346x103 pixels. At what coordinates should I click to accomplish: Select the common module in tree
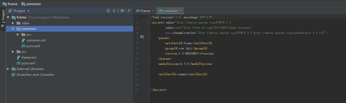pyautogui.click(x=70, y=29)
